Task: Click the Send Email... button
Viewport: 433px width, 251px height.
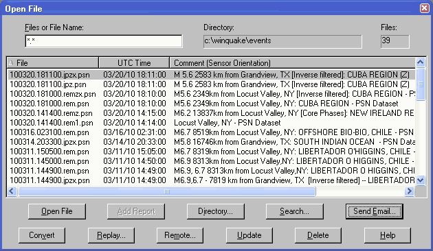Action: 374,211
